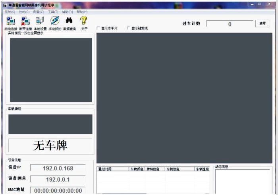Click the 车辆速度 column header

[202, 169]
